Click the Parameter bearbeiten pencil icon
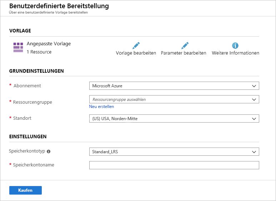The image size is (276, 201). (x=185, y=46)
